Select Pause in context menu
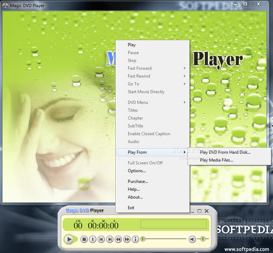The image size is (273, 253). pos(153,53)
